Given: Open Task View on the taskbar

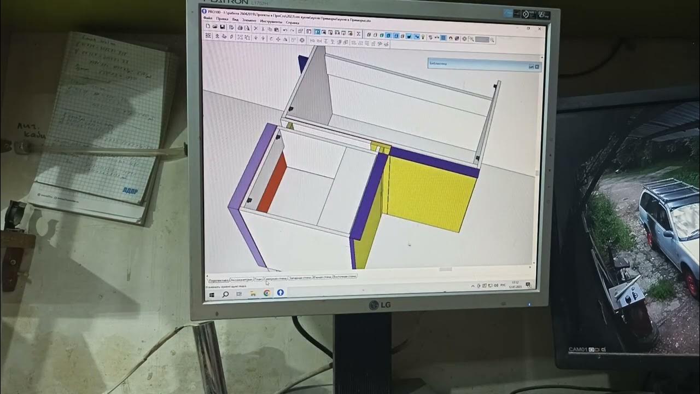Looking at the screenshot, I should coord(239,294).
